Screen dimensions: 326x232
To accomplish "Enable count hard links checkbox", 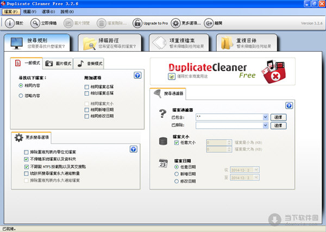I will tap(26, 173).
